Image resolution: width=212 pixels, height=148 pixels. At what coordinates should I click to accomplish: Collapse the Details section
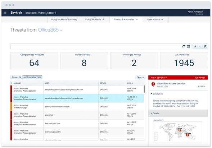coord(155,113)
